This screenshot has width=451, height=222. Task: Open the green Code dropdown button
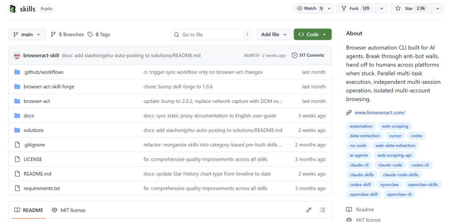[x=312, y=35]
